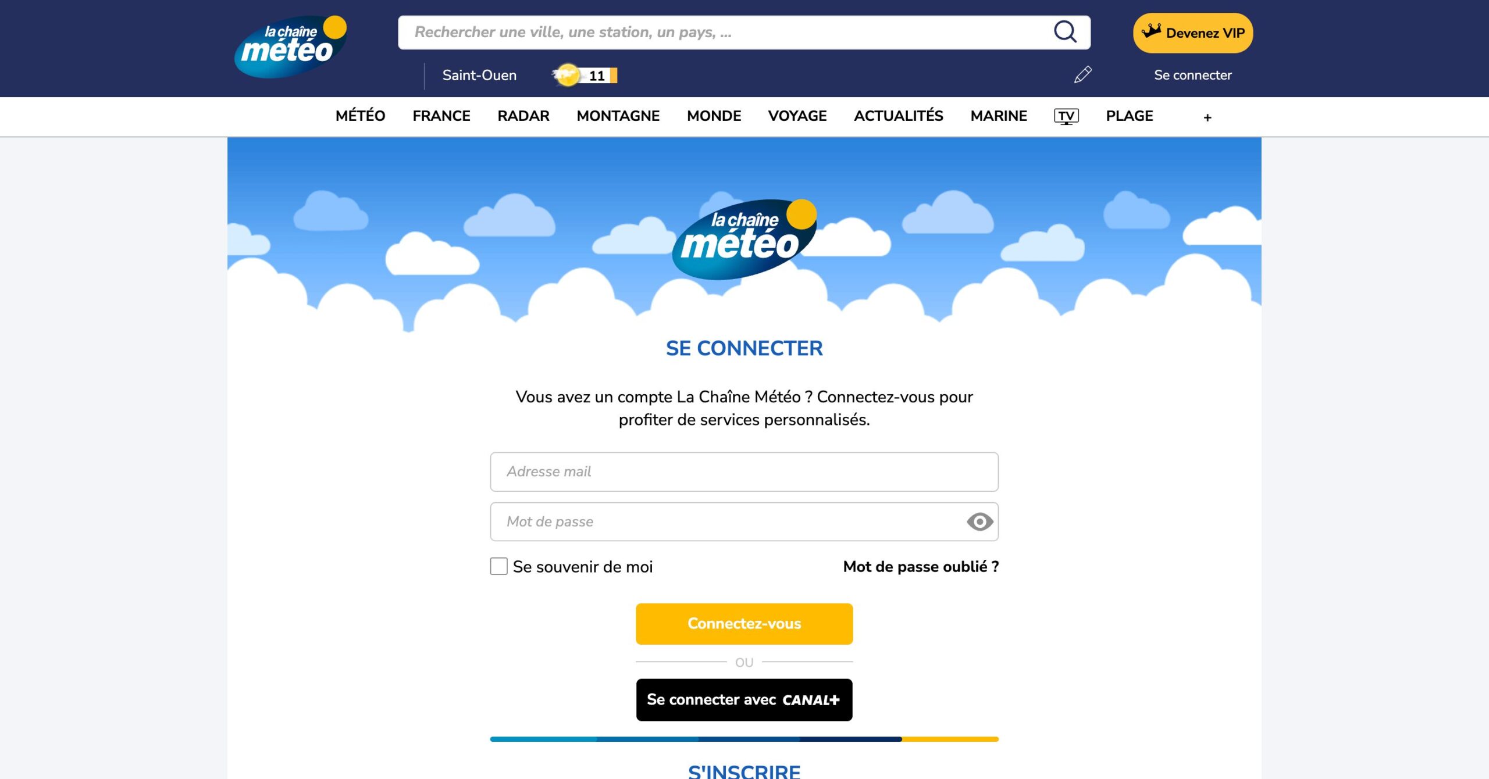Viewport: 1489px width, 779px height.
Task: Focus the Adresse mail field
Action: pos(744,471)
